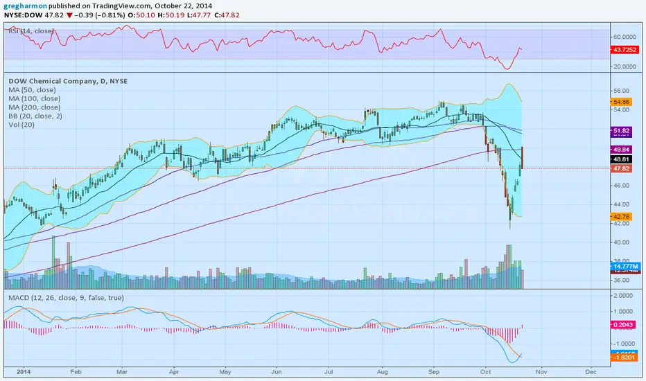Select the Vol (20) legend entry
The width and height of the screenshot is (646, 381).
[x=21, y=125]
